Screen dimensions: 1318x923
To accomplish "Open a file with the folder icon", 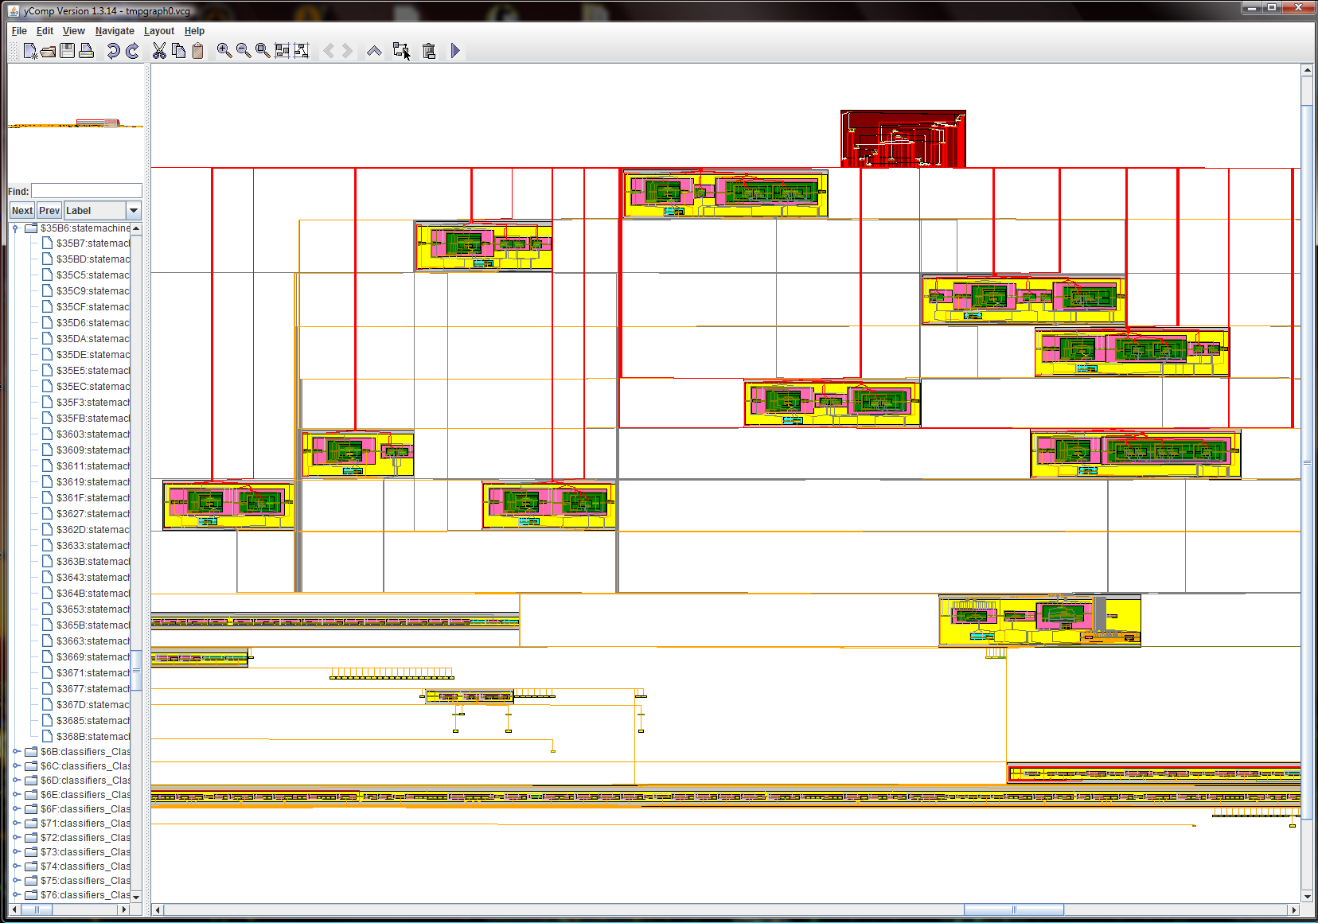I will coord(49,51).
